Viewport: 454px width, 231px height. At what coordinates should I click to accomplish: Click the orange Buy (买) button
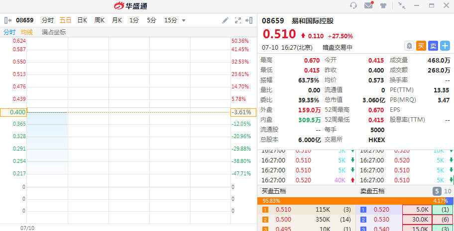[421, 46]
